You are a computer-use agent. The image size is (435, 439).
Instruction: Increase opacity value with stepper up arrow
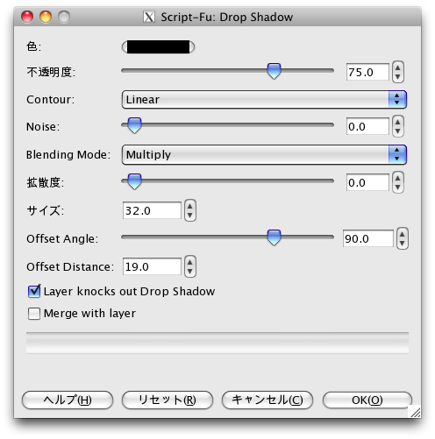[x=398, y=67]
